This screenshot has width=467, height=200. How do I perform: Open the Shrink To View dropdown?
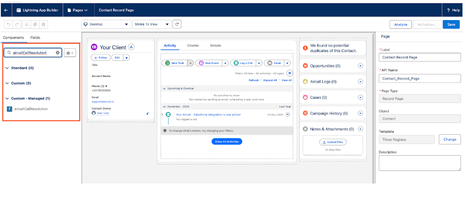[152, 24]
